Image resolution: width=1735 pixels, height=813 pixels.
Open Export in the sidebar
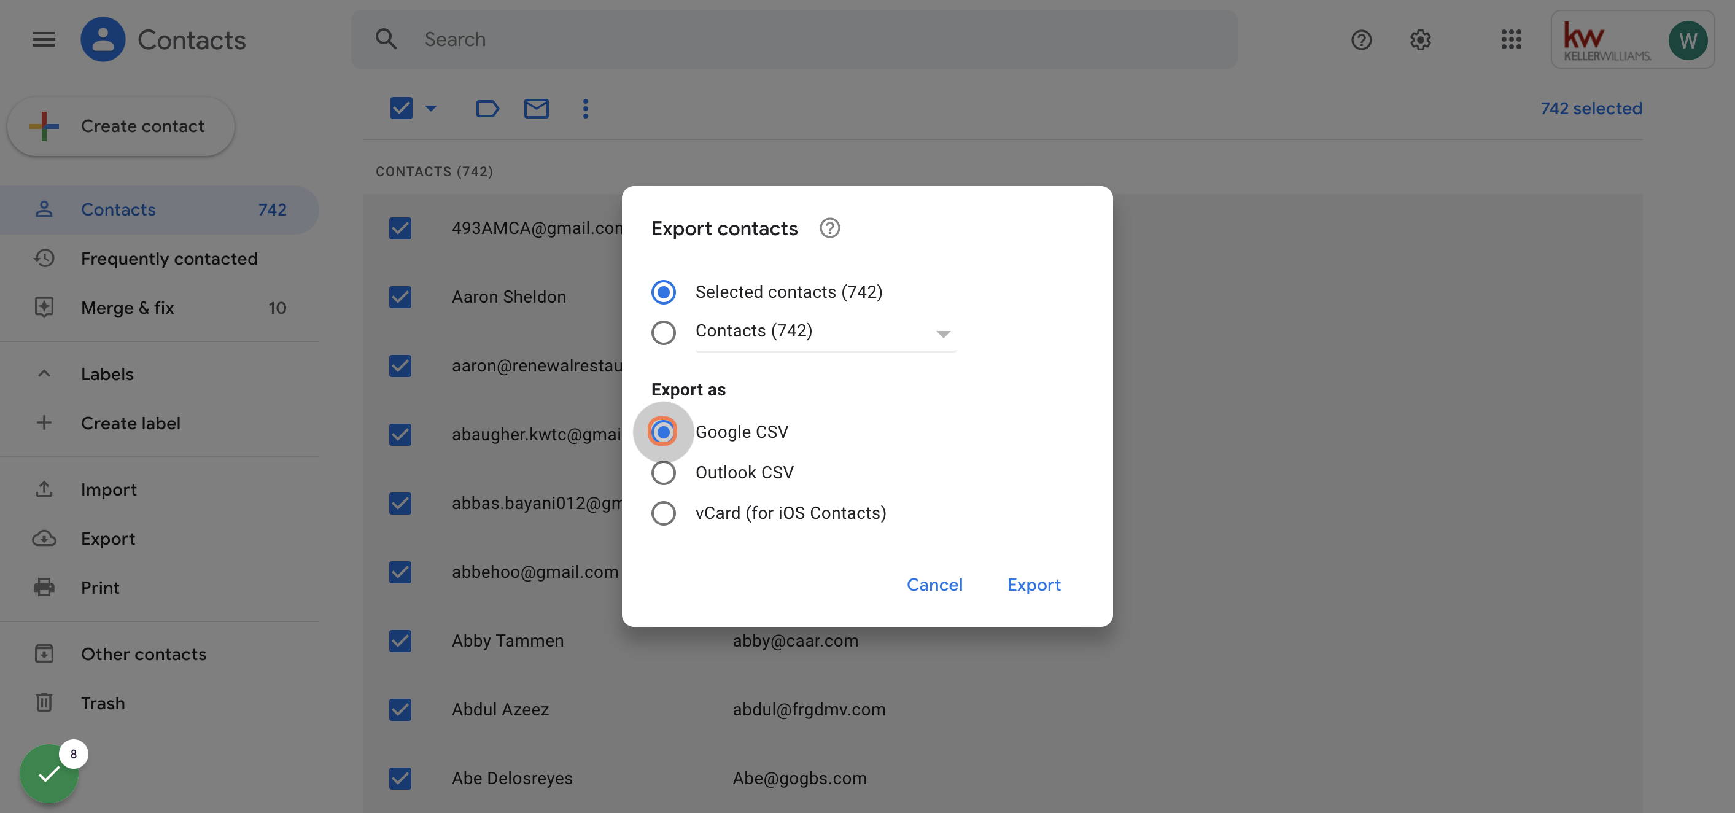(160, 539)
